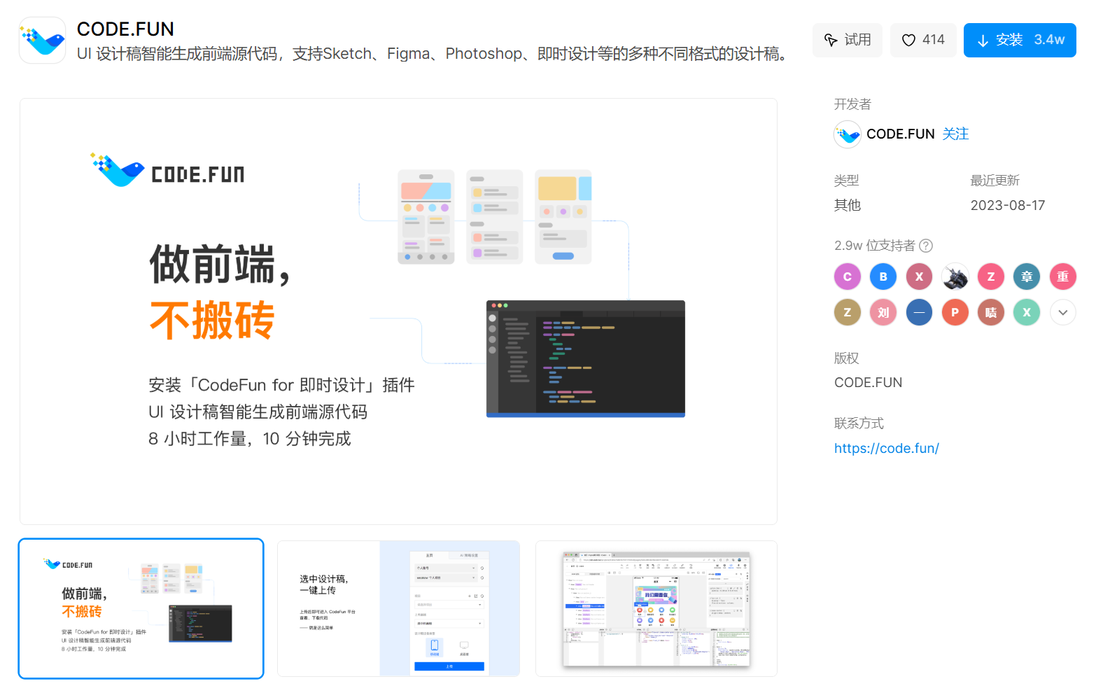Open the CODE.FUN developer avatar
The image size is (1096, 700).
coord(848,134)
